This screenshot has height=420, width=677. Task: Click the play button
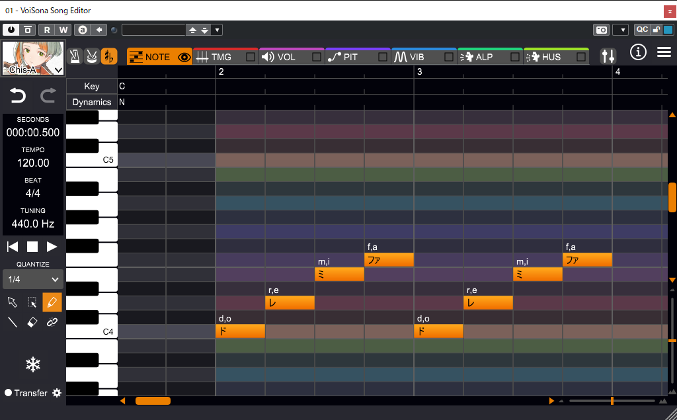click(x=52, y=247)
